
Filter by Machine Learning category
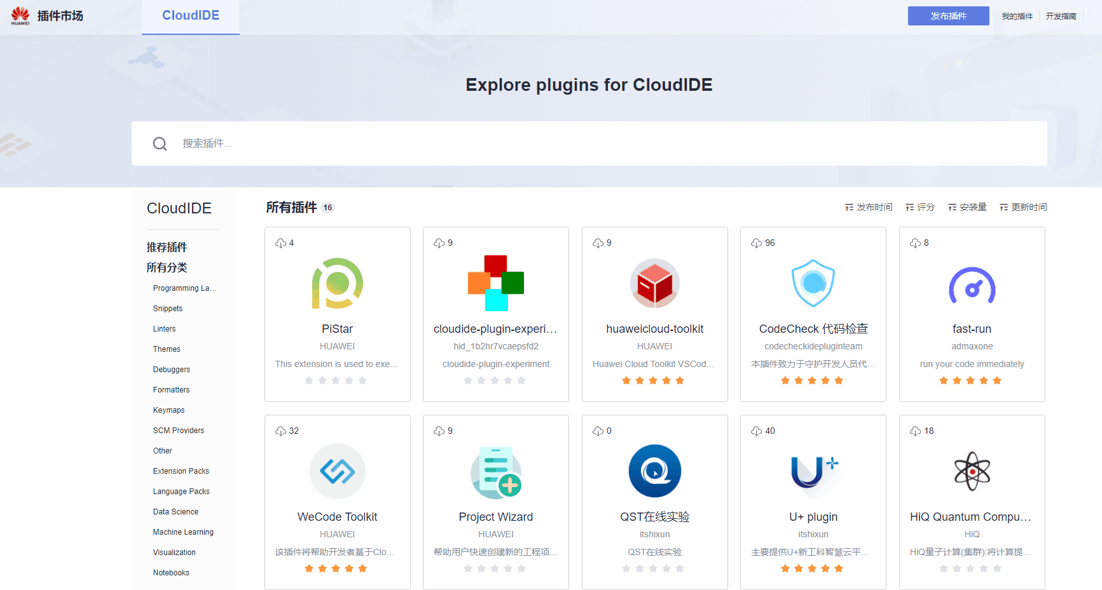183,532
